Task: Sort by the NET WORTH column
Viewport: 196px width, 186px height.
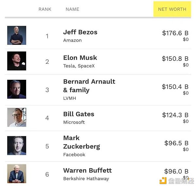Action: tap(172, 9)
